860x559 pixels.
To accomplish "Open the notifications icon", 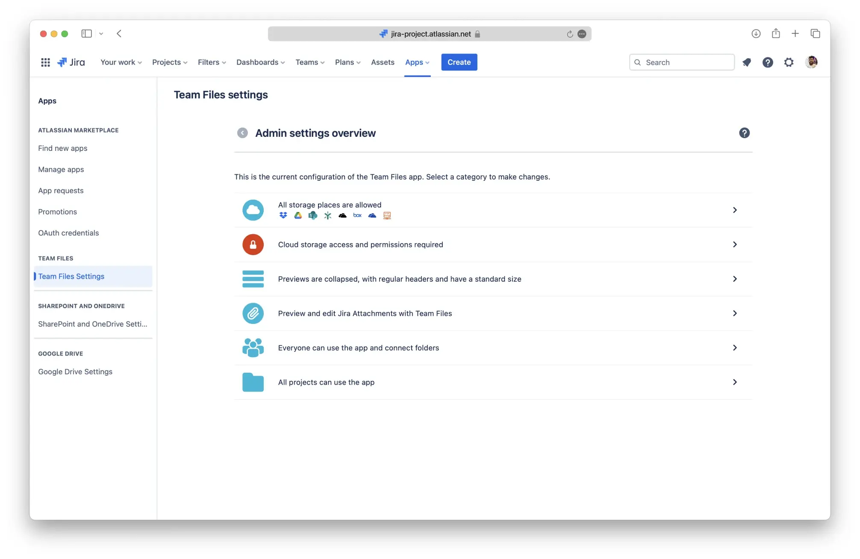I will click(747, 62).
